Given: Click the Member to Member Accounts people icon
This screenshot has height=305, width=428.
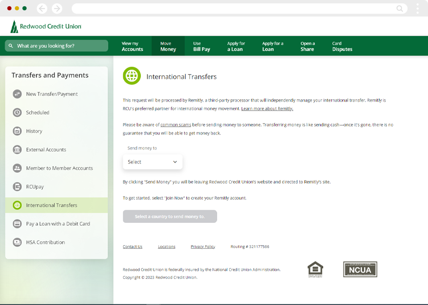Looking at the screenshot, I should 17,168.
